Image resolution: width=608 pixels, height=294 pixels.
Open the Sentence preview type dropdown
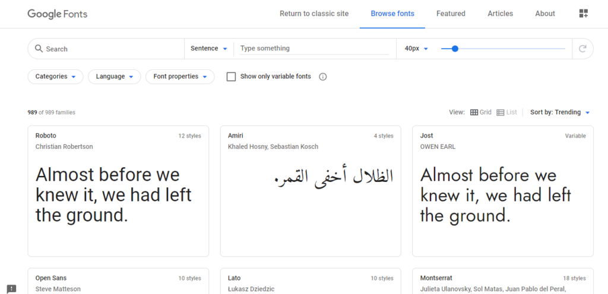click(209, 49)
